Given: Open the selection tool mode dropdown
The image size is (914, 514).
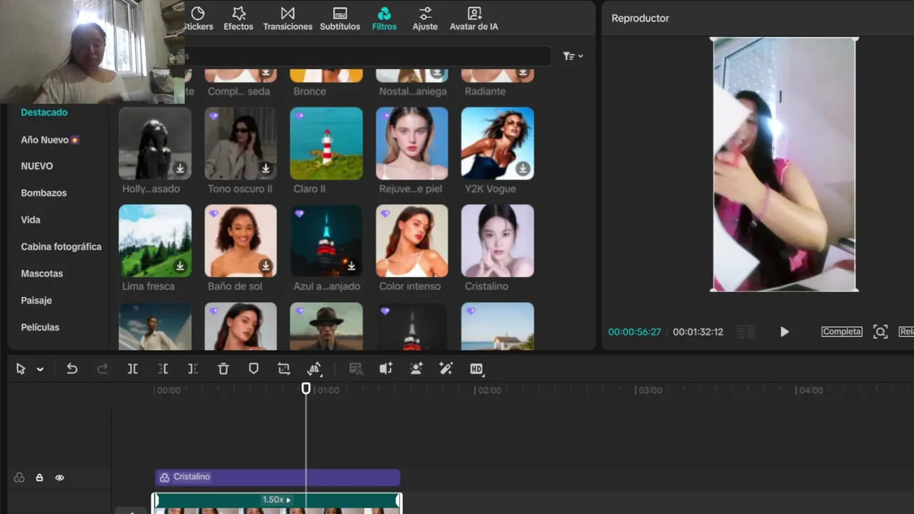Looking at the screenshot, I should pyautogui.click(x=40, y=369).
